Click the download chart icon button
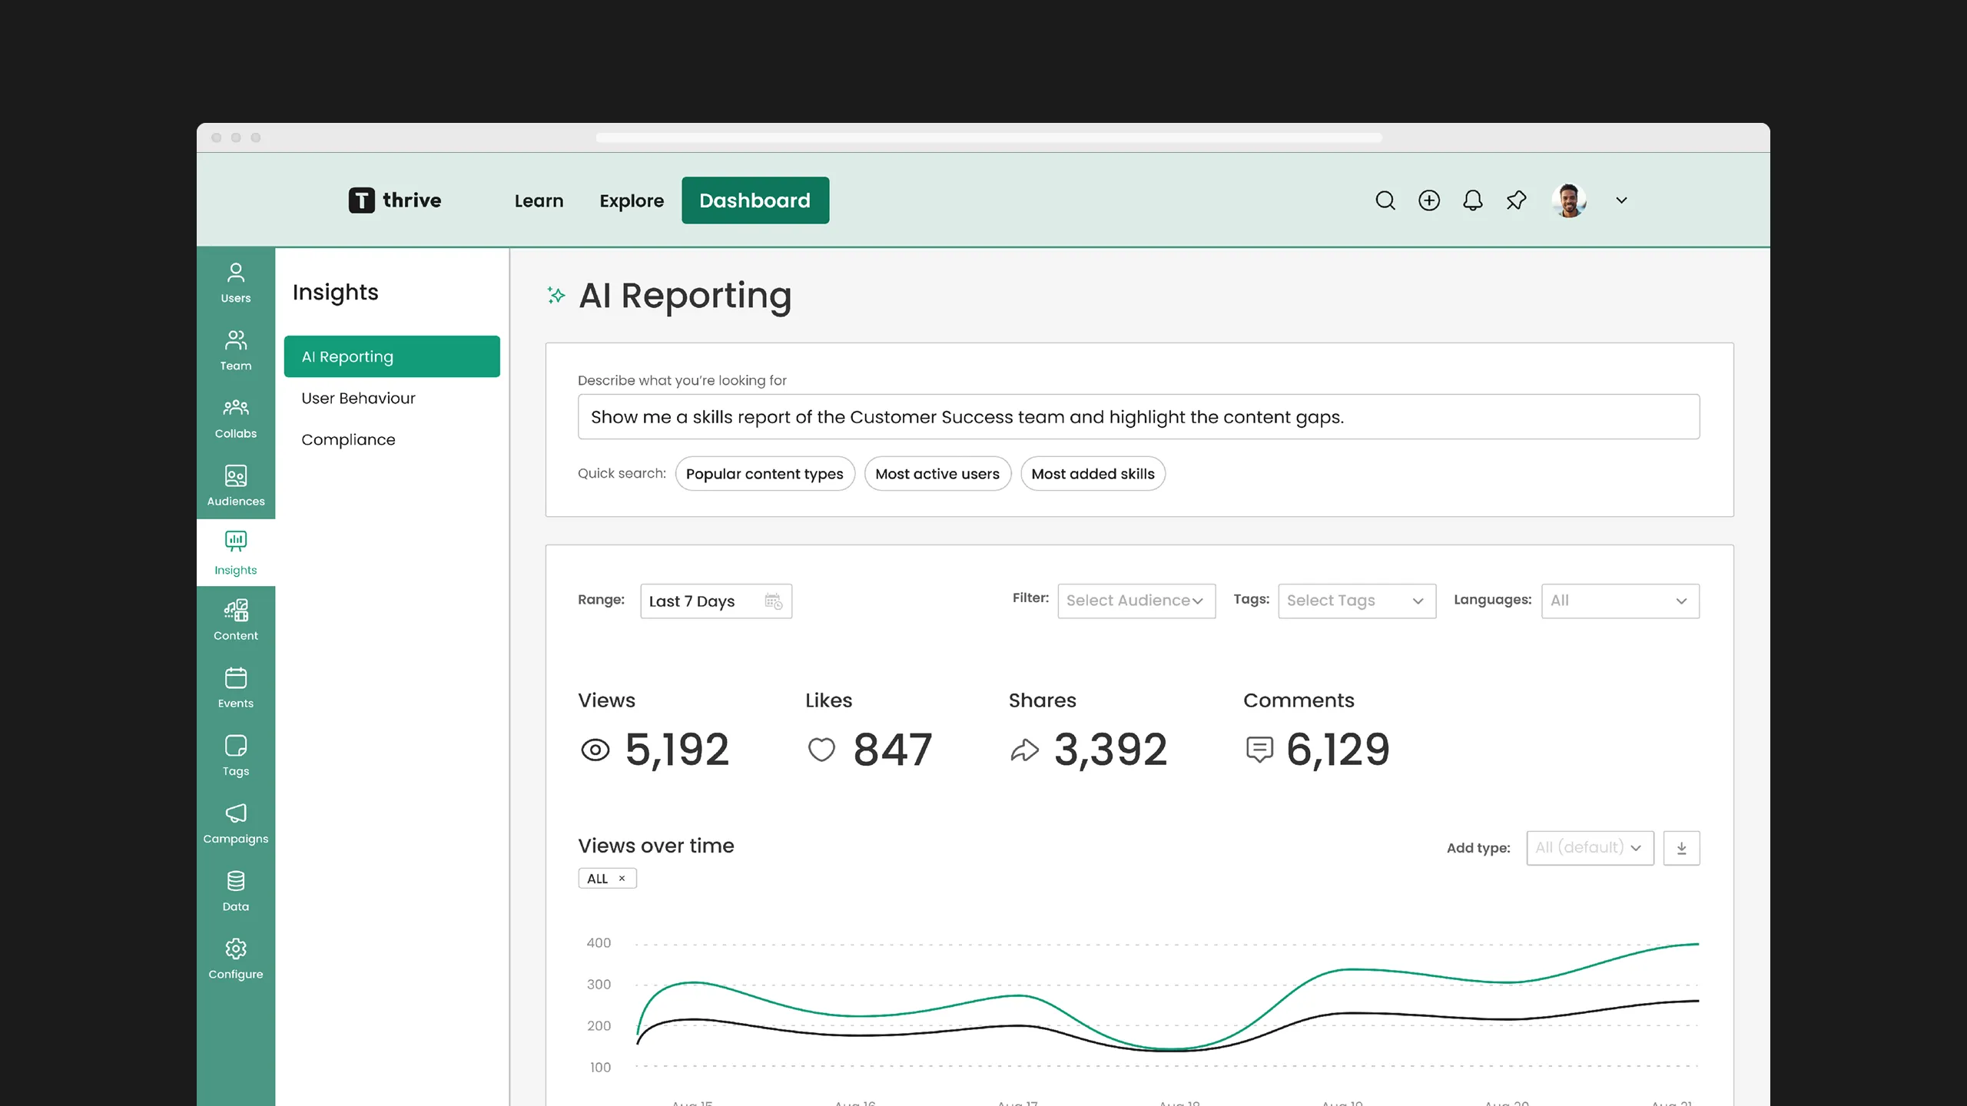1967x1106 pixels. tap(1681, 848)
